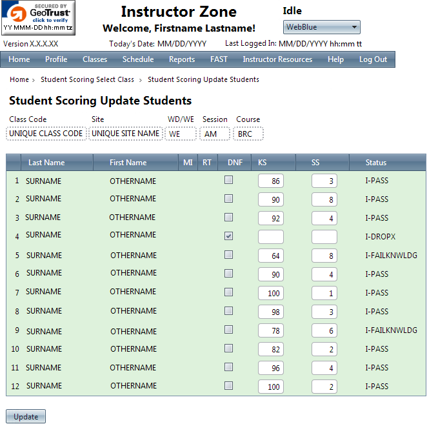Click SS score field for student 9
The image size is (427, 424).
[324, 330]
